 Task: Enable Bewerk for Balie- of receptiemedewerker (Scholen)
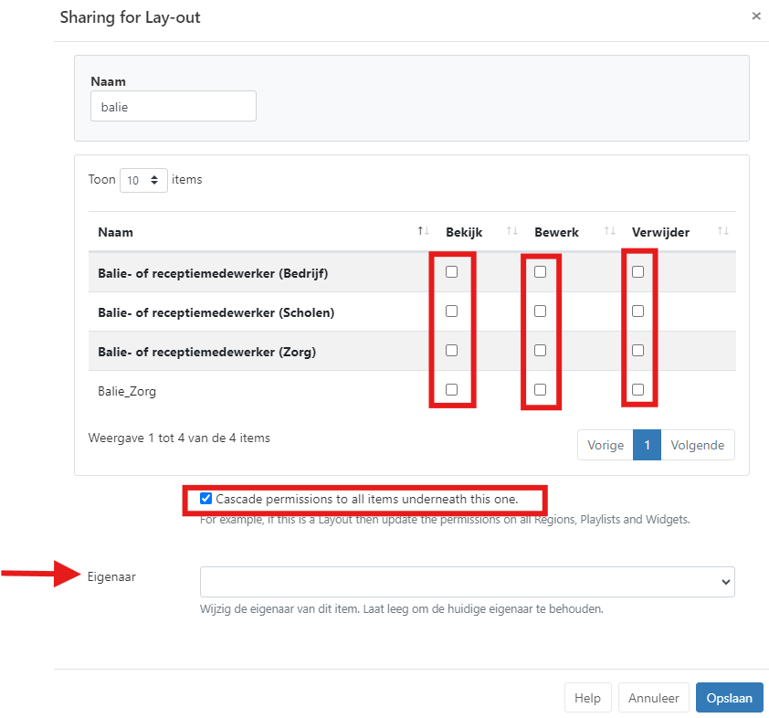541,311
